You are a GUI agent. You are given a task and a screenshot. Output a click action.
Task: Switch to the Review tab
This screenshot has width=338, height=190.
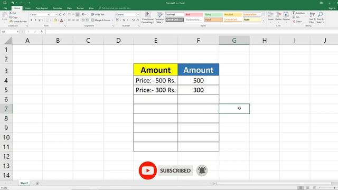(80, 8)
